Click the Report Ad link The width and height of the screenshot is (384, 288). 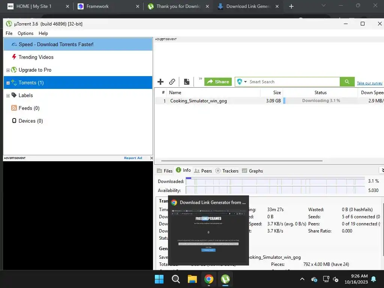(133, 158)
